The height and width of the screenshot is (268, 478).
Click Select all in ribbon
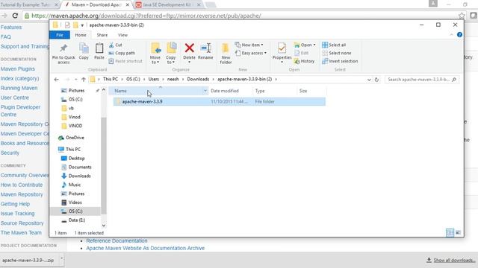[x=334, y=45]
